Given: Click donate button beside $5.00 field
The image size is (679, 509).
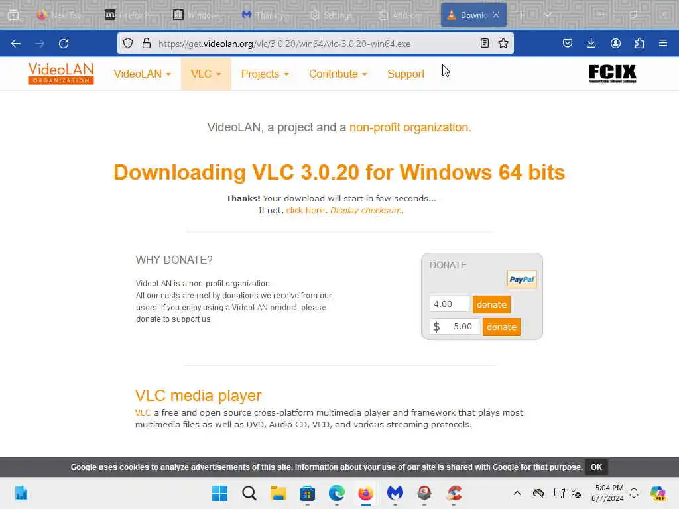Looking at the screenshot, I should coord(501,327).
